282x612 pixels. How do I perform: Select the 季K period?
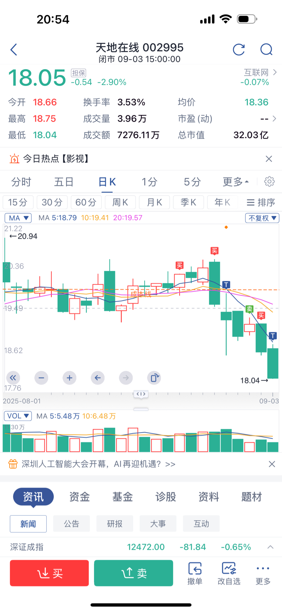coord(188,203)
